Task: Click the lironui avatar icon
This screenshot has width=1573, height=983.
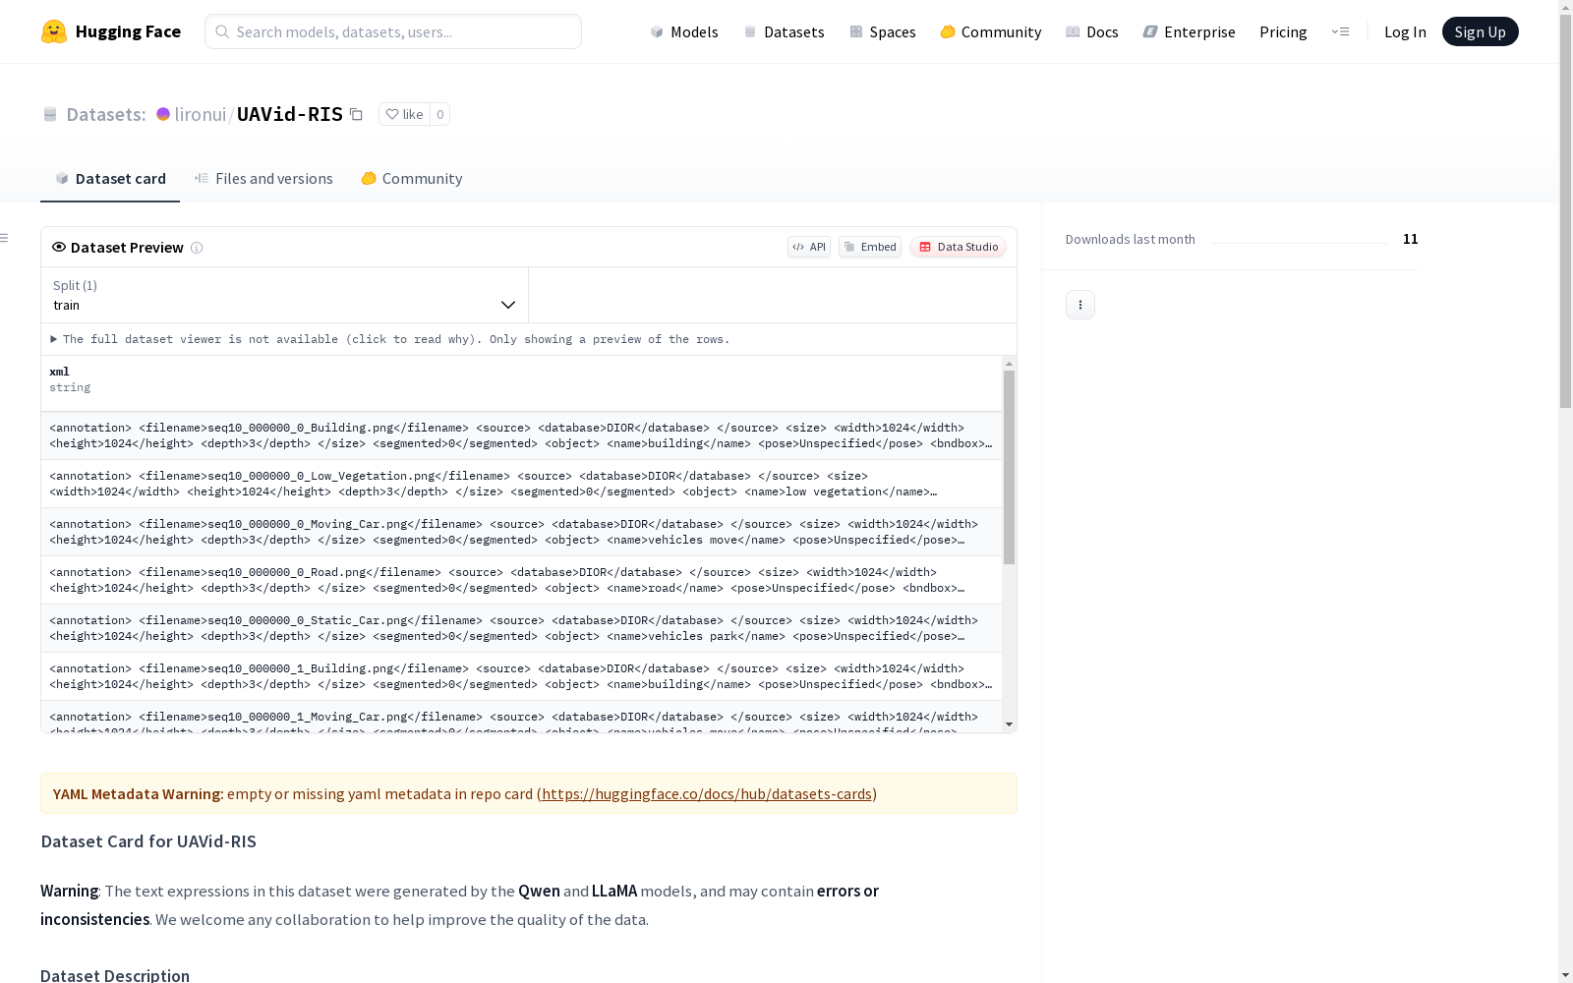Action: (163, 114)
